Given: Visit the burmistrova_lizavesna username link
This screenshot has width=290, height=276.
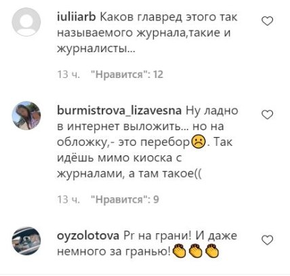Looking at the screenshot, I should pos(119,111).
